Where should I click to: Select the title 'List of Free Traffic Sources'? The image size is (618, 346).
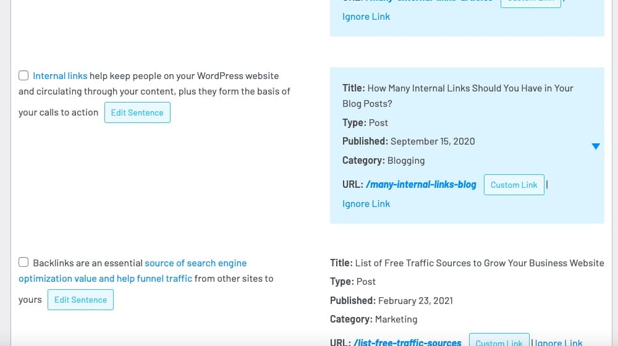coord(467,263)
